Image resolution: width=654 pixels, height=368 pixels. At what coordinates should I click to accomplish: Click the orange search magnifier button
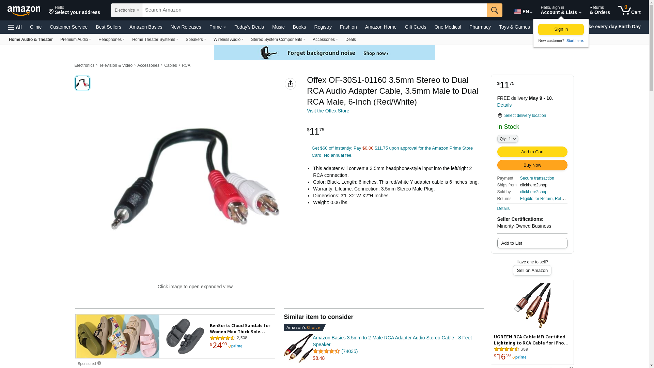pyautogui.click(x=495, y=10)
